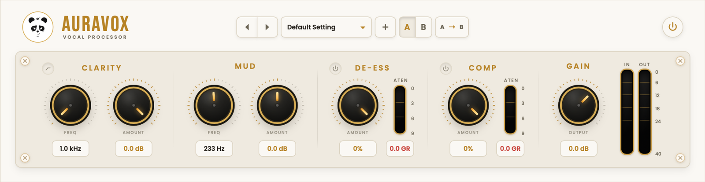Click the De-Ess Amount knob
This screenshot has width=705, height=182.
(357, 105)
